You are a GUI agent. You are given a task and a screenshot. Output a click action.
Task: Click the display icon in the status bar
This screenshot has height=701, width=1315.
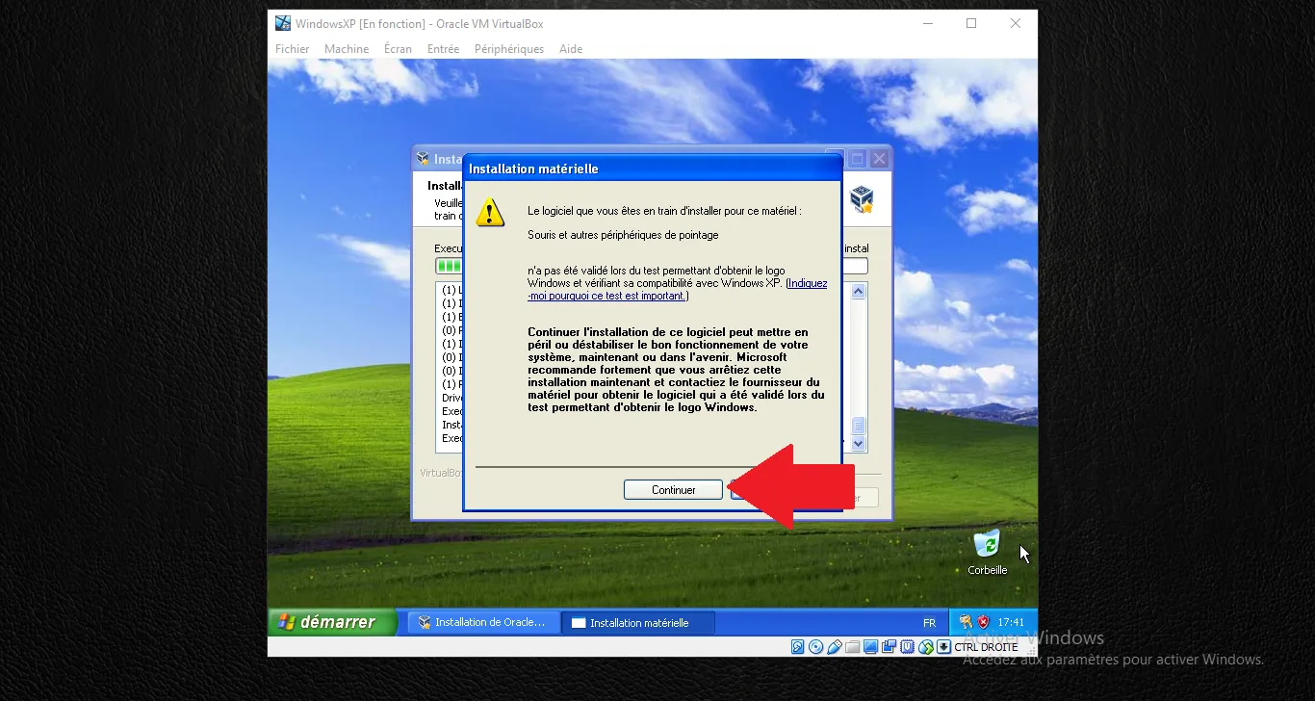click(x=870, y=646)
